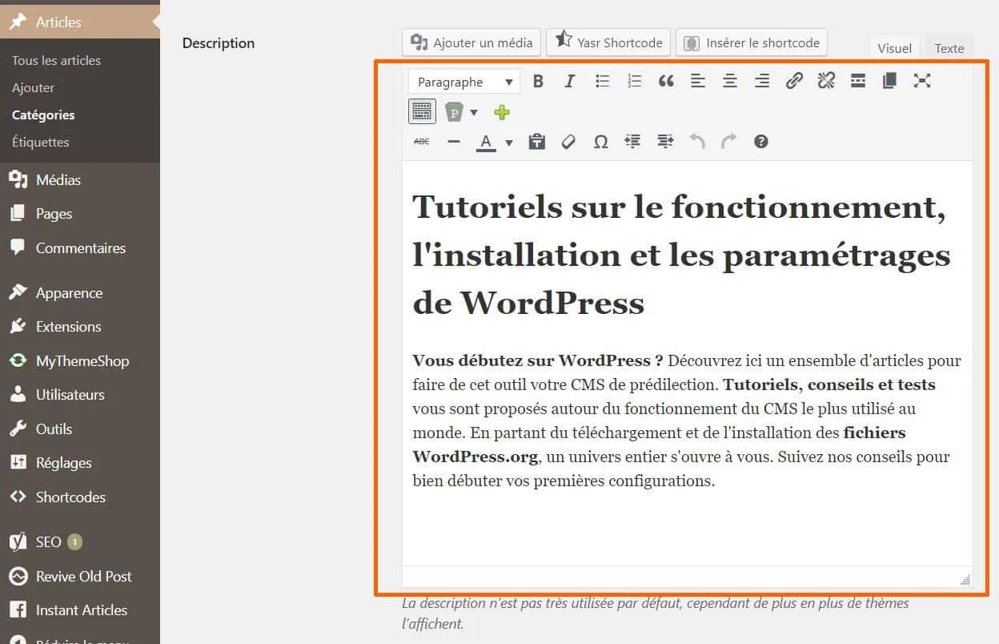Click paste as text icon
The height and width of the screenshot is (644, 999).
point(536,142)
